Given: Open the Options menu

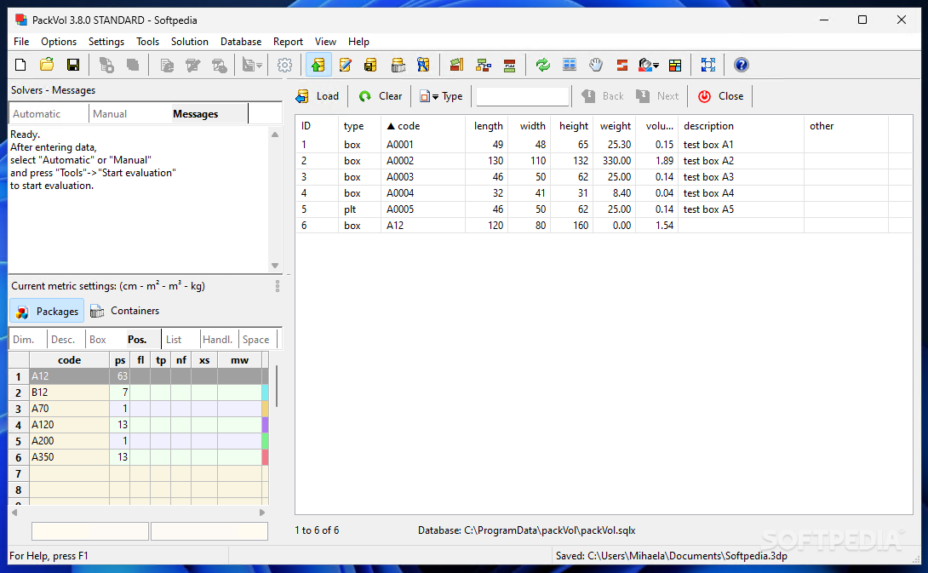Looking at the screenshot, I should [x=59, y=42].
